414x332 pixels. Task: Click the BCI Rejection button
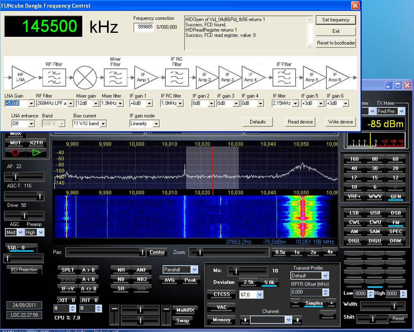(x=24, y=270)
